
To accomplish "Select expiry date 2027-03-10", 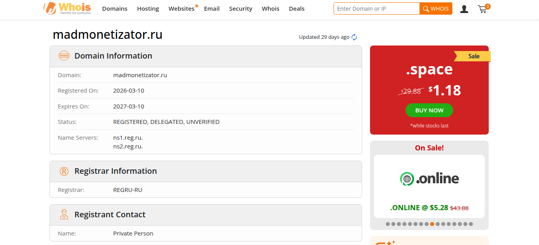I will (129, 106).
